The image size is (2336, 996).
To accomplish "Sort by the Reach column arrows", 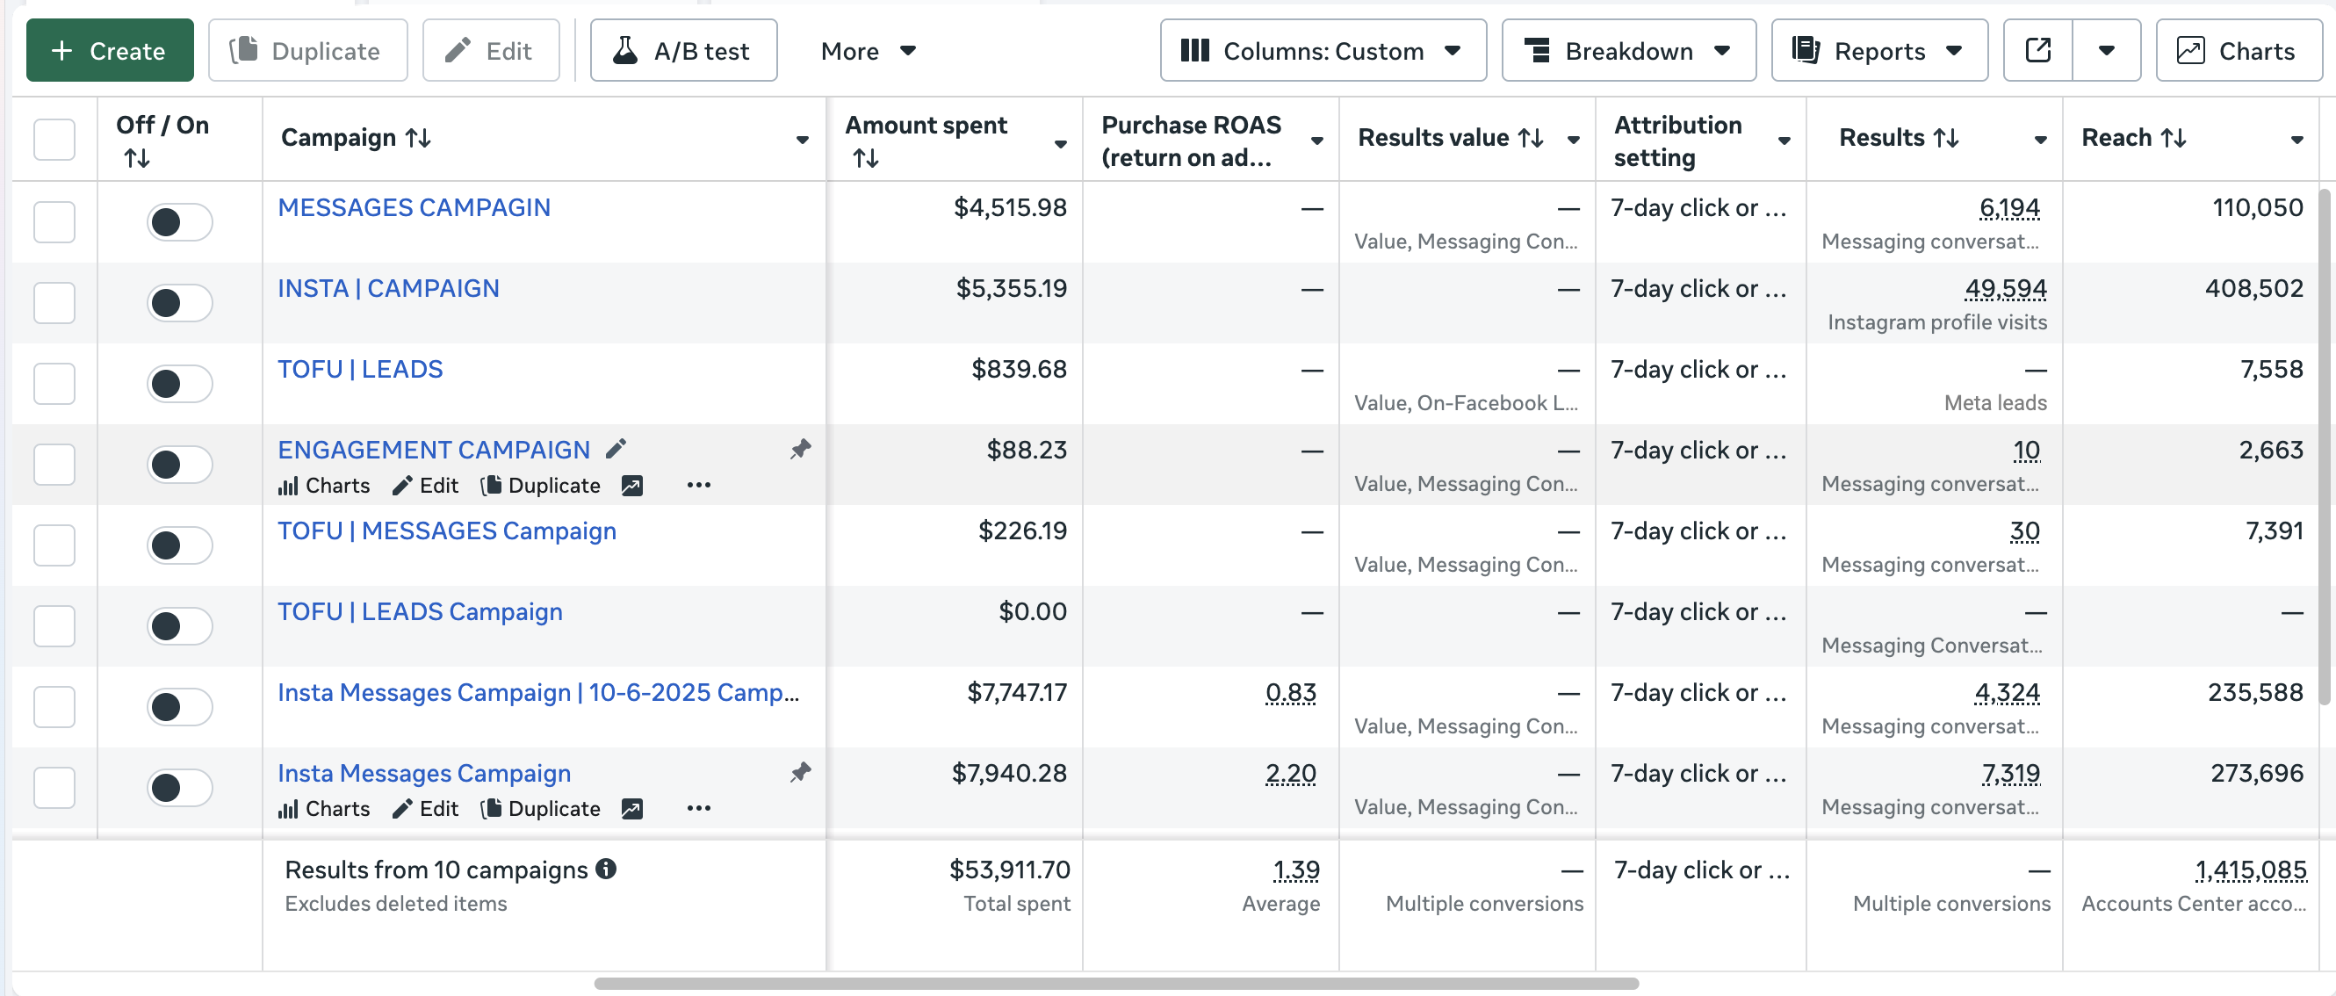I will point(2174,138).
